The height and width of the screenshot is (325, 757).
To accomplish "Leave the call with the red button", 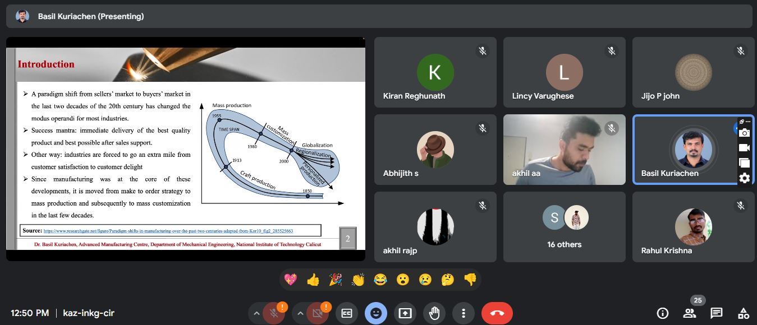I will pyautogui.click(x=497, y=313).
